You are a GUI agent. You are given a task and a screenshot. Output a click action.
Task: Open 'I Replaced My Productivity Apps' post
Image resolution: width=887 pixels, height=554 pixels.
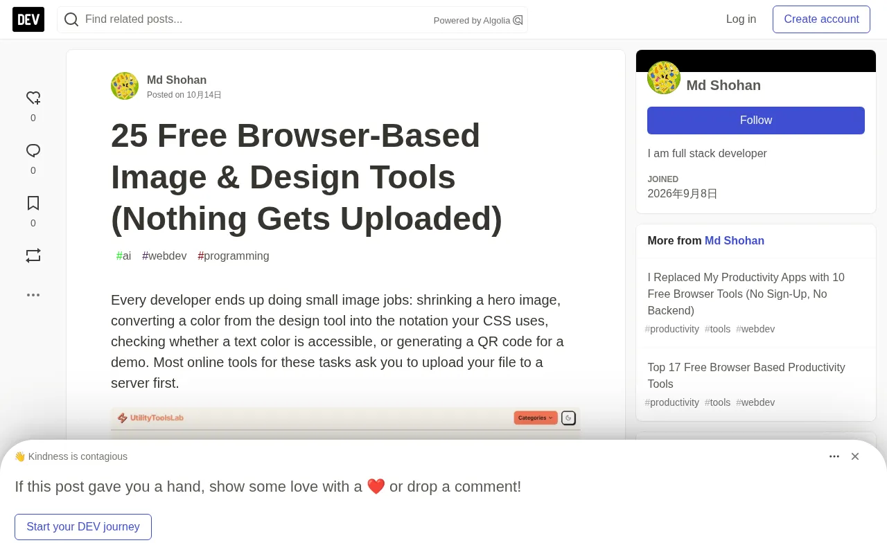point(746,294)
